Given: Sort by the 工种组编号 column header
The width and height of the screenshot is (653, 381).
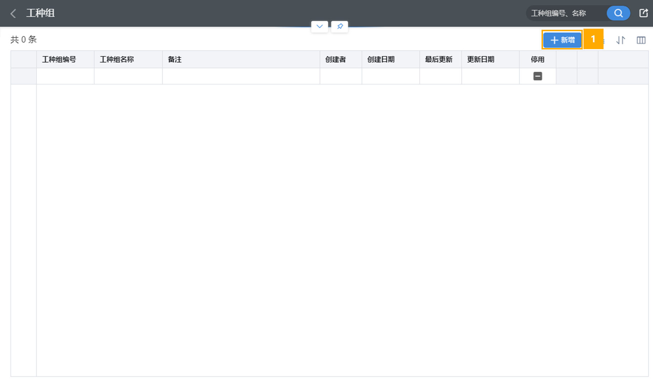Looking at the screenshot, I should tap(59, 59).
